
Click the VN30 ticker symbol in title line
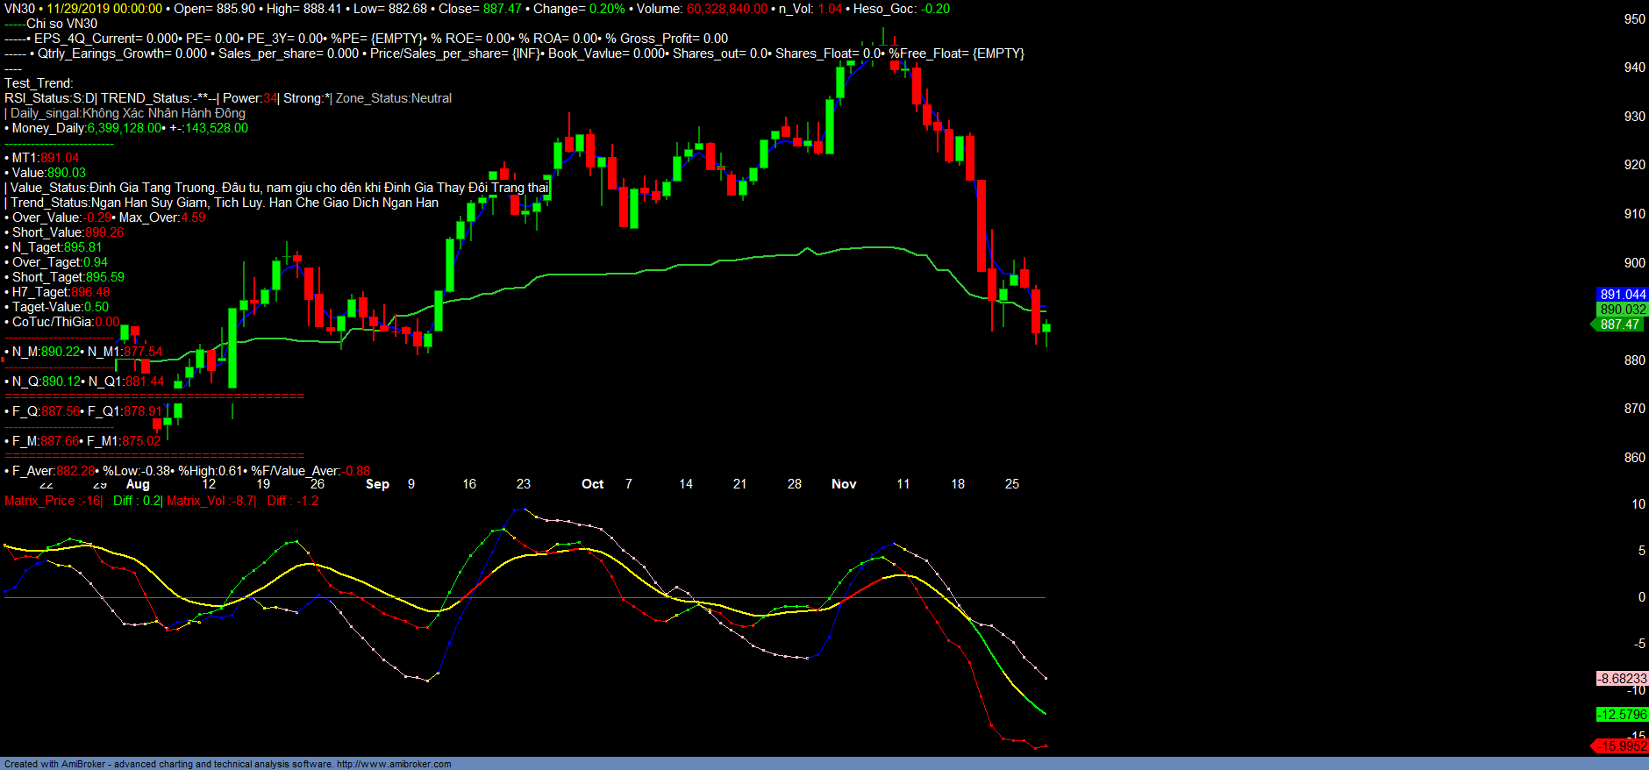tap(19, 9)
